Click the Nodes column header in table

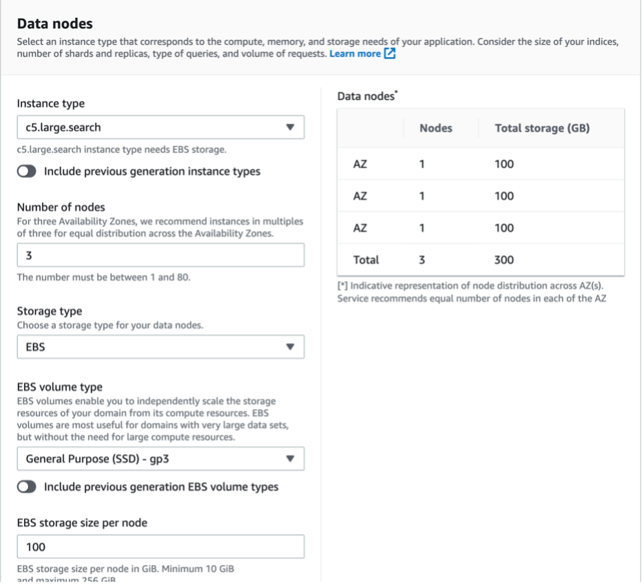[435, 128]
